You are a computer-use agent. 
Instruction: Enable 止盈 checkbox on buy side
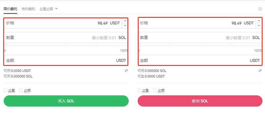point(5,90)
